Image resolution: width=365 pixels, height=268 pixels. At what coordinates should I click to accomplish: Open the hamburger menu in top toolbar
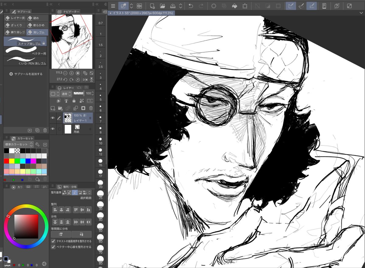(113, 6)
